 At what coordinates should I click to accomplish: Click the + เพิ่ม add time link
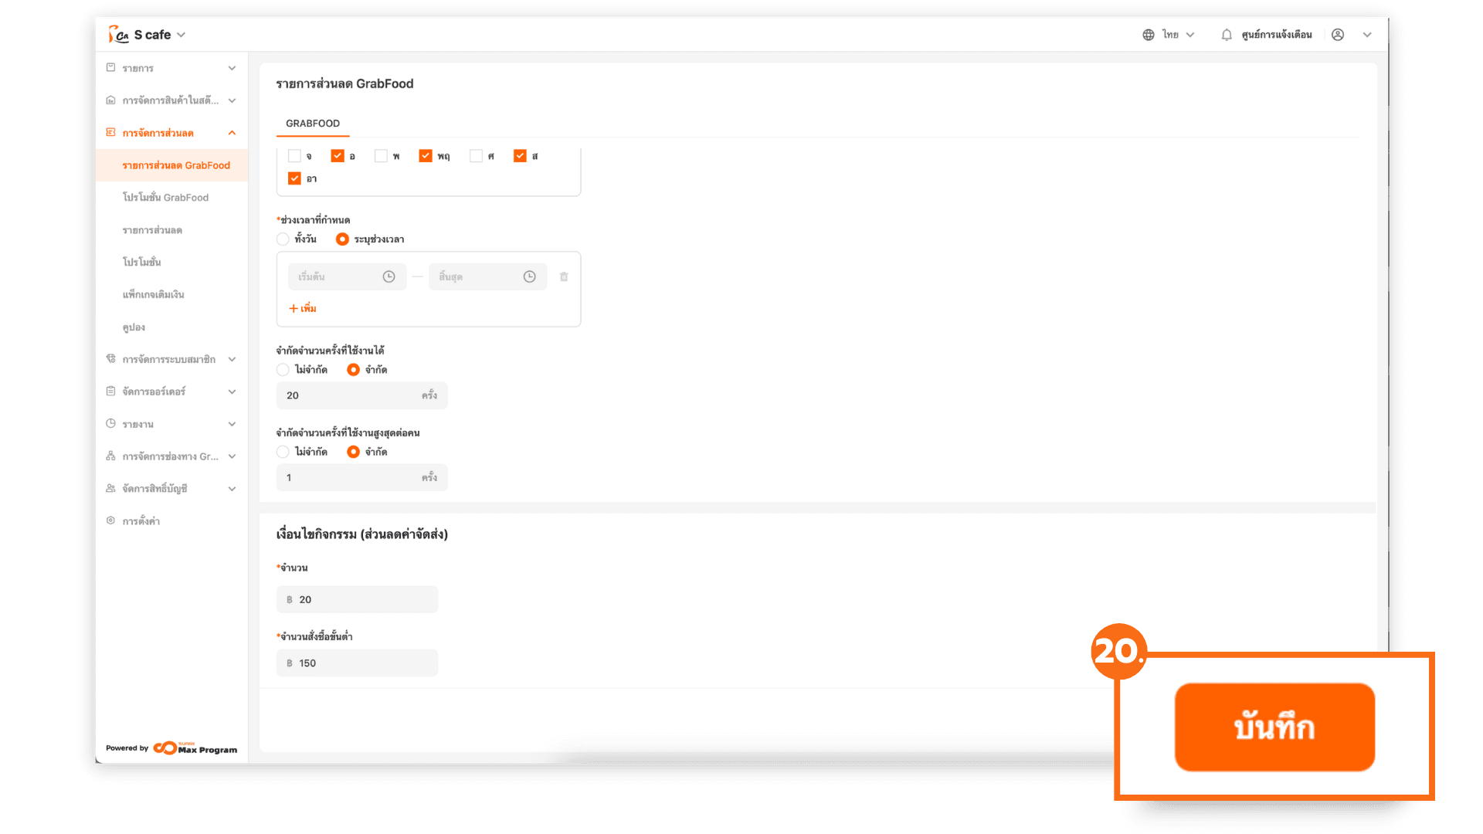[303, 308]
